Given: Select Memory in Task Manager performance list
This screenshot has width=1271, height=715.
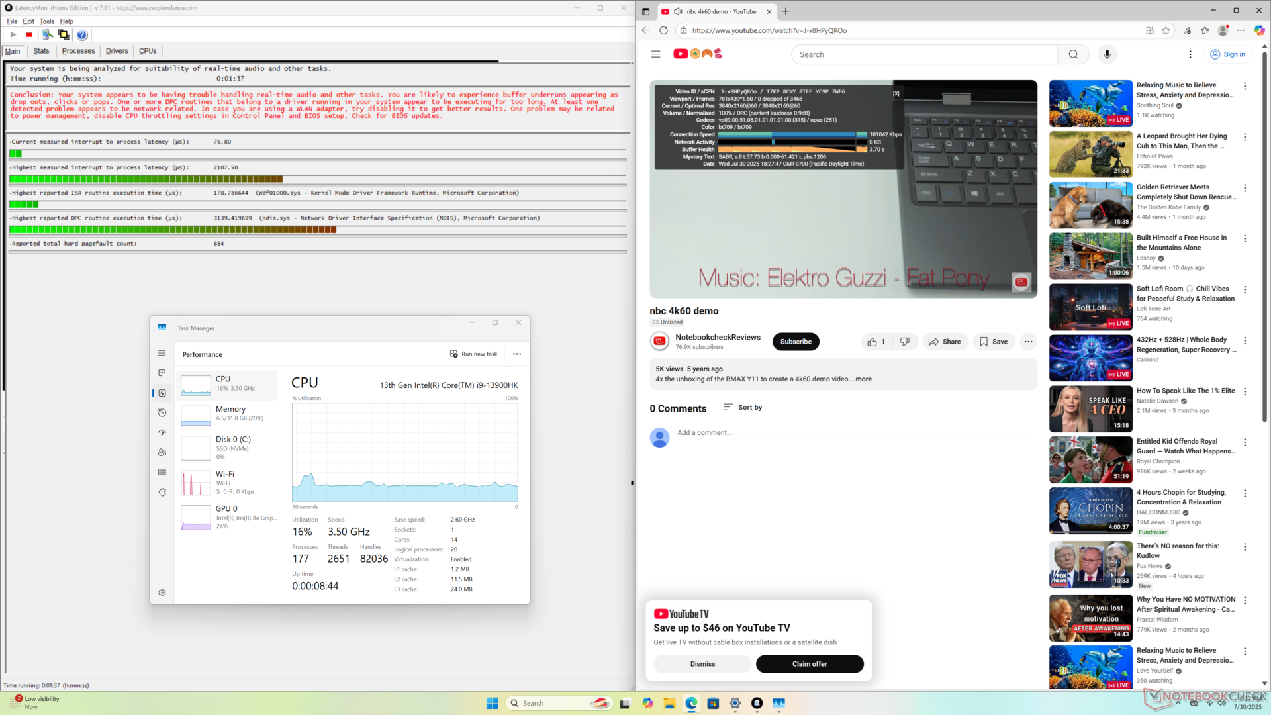Looking at the screenshot, I should (227, 414).
